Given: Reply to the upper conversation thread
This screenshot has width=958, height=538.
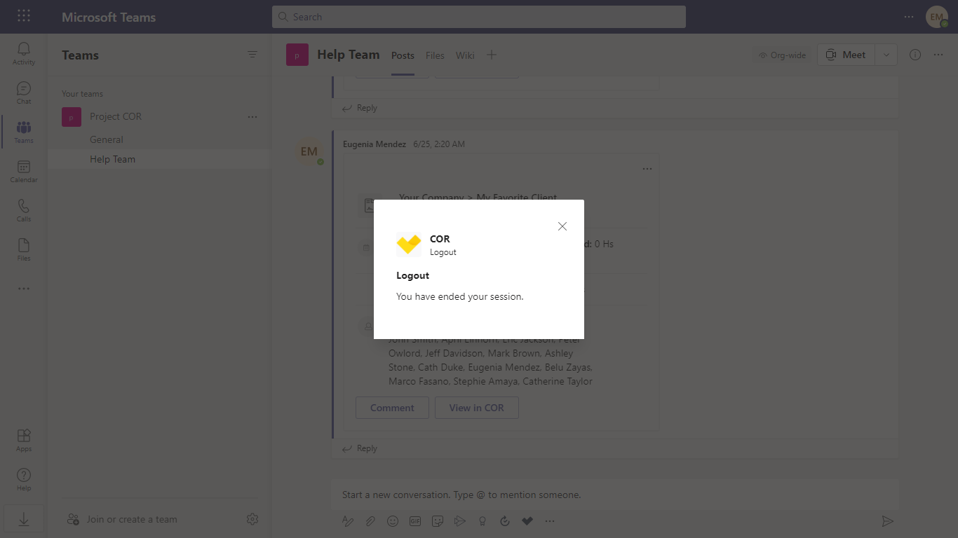Looking at the screenshot, I should click(x=360, y=108).
